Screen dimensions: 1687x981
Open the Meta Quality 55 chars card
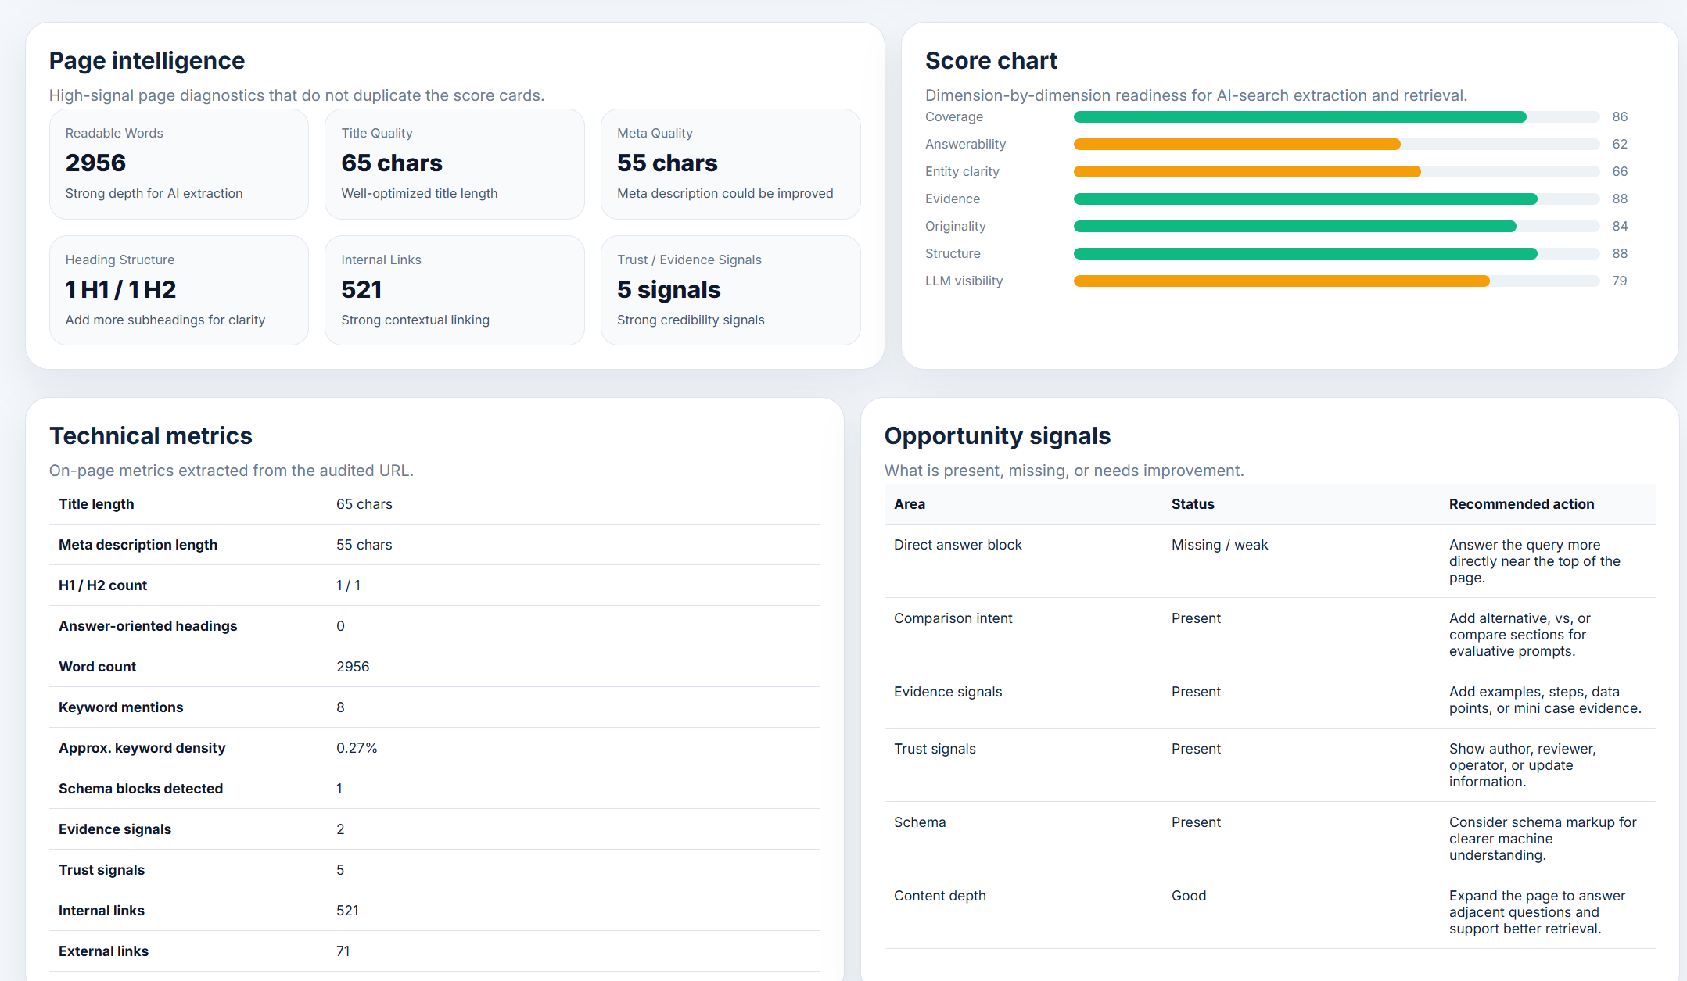(730, 164)
